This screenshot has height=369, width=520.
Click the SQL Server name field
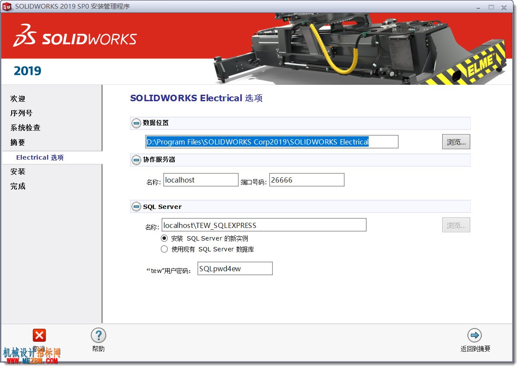264,225
